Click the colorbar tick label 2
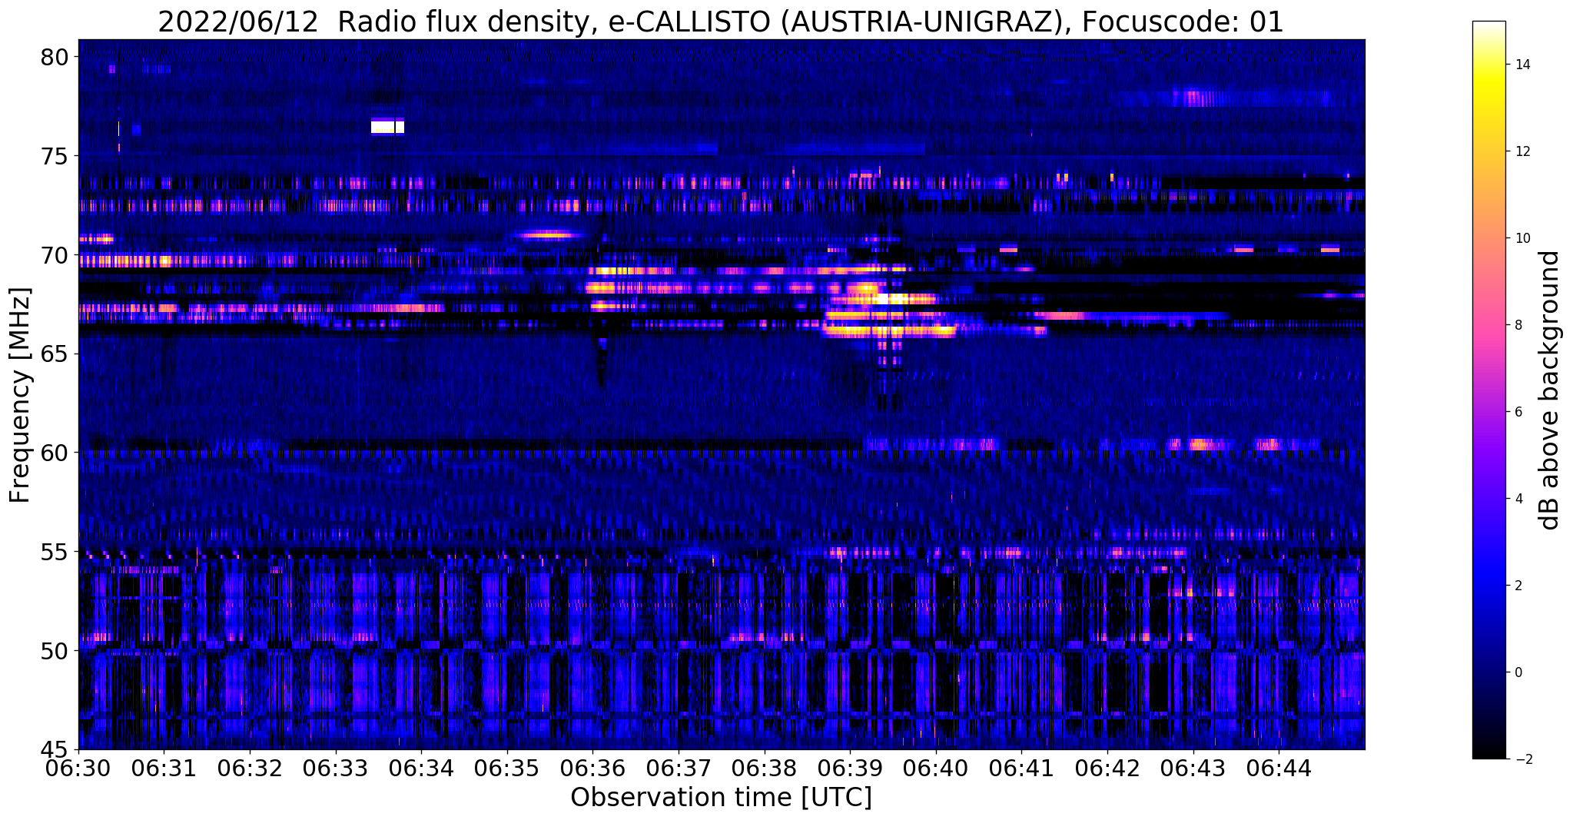1573x820 pixels. pos(1518,586)
